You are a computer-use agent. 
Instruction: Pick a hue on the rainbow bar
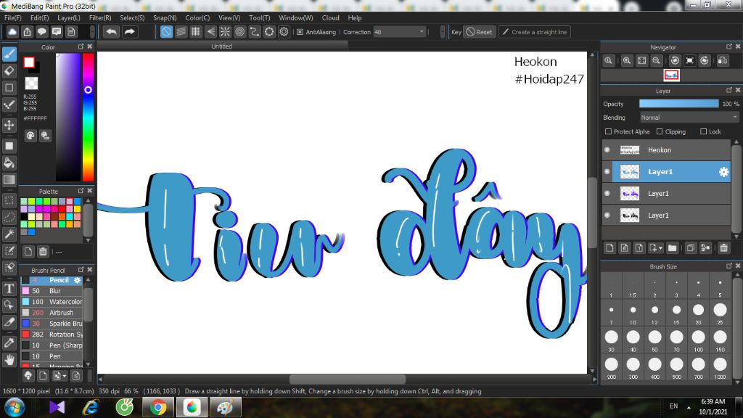coord(88,117)
